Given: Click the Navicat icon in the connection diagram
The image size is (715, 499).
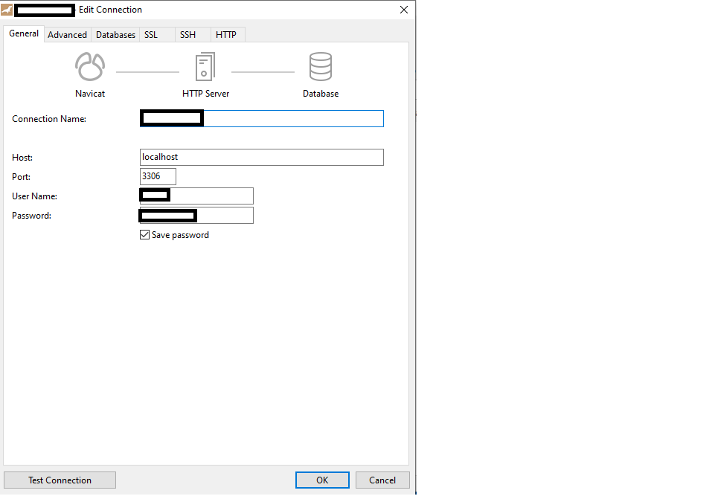Looking at the screenshot, I should (x=89, y=67).
